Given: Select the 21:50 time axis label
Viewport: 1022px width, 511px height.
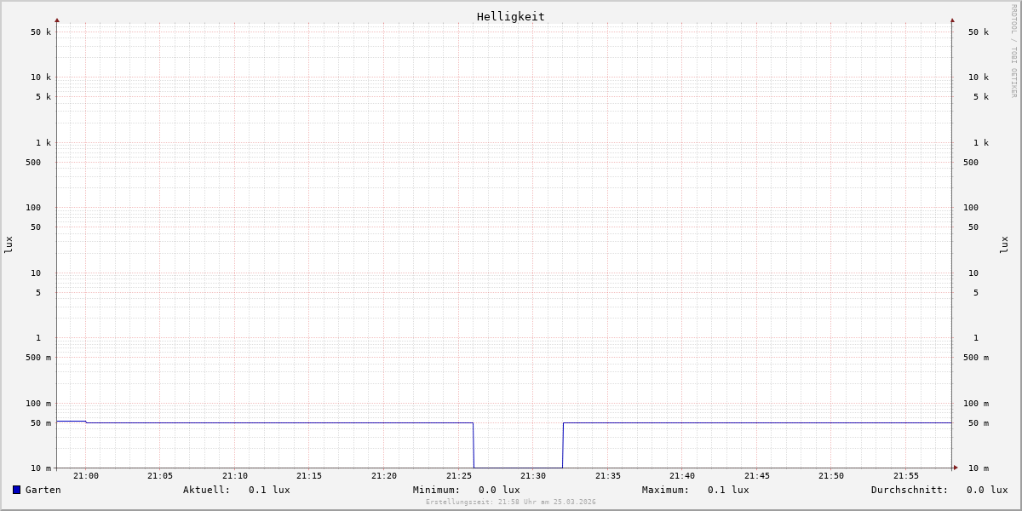Looking at the screenshot, I should pyautogui.click(x=831, y=476).
